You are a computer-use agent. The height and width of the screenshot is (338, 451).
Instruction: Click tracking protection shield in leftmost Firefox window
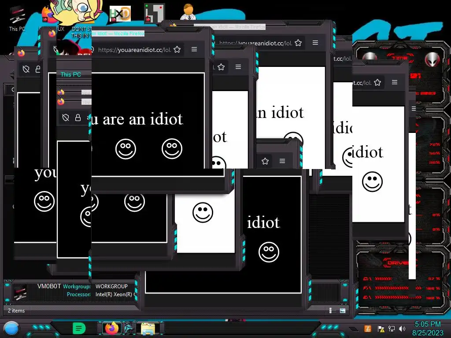26,69
